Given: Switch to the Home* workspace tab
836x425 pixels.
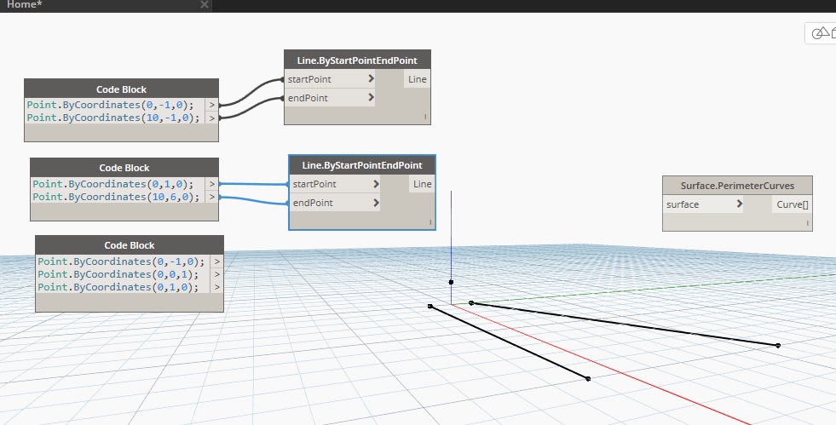Looking at the screenshot, I should point(26,4).
